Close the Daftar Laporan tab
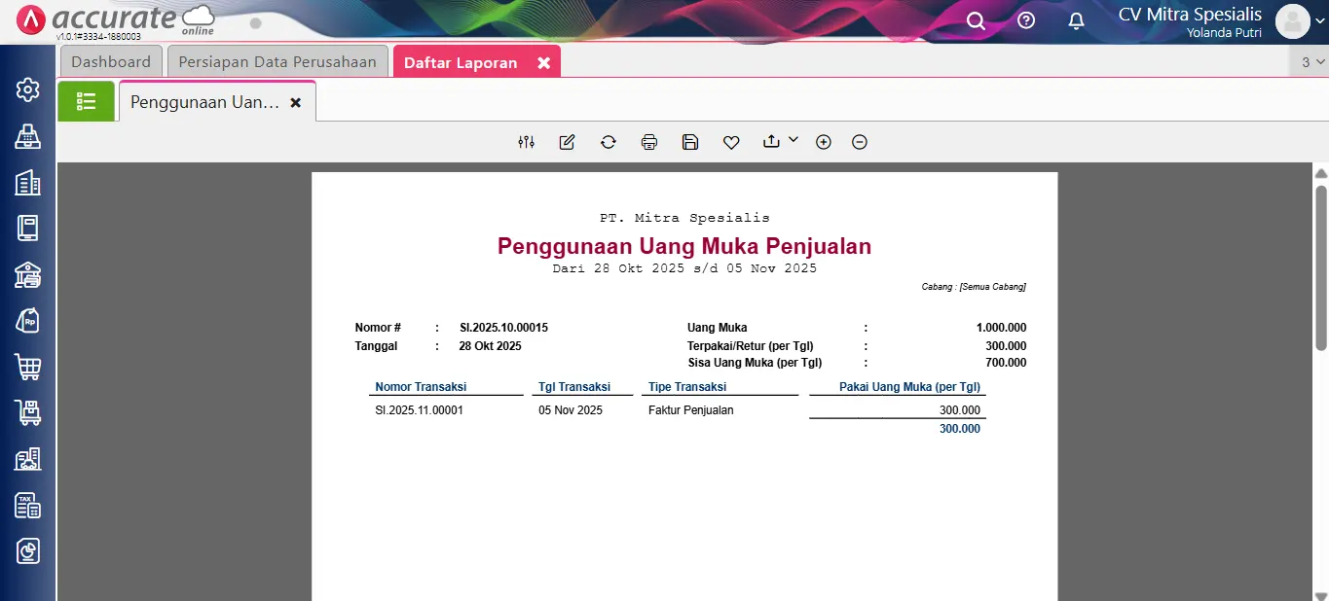Viewport: 1329px width, 601px height. pyautogui.click(x=544, y=62)
